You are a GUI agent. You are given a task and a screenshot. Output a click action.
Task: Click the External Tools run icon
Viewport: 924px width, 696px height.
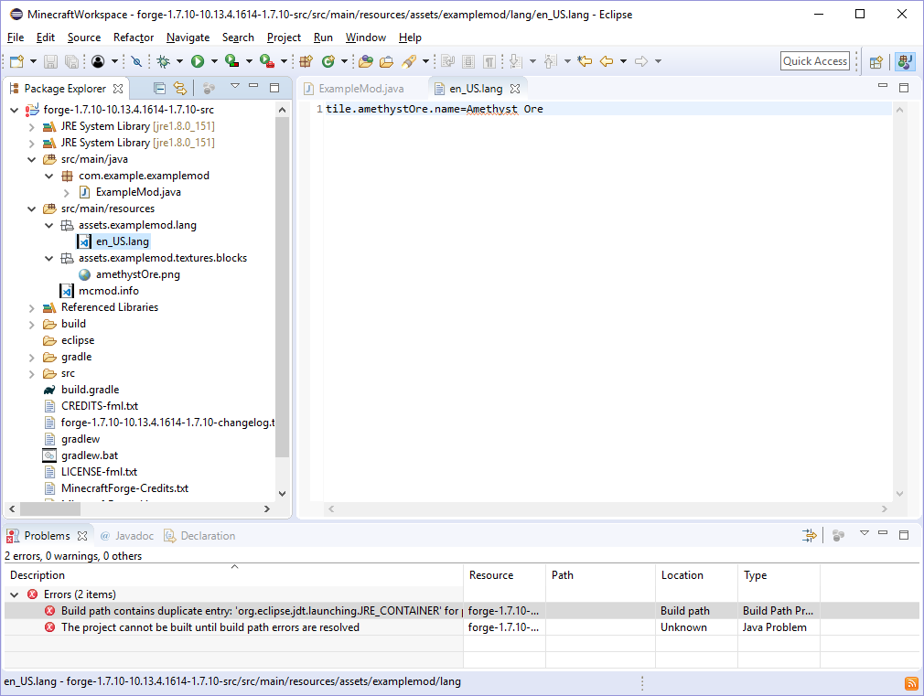click(266, 61)
